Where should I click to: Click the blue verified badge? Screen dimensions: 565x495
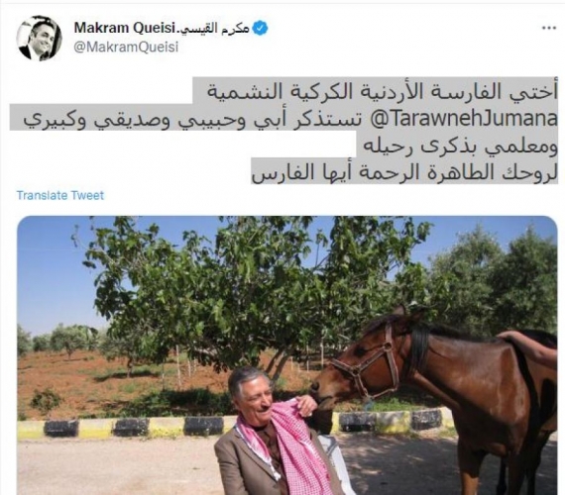260,28
